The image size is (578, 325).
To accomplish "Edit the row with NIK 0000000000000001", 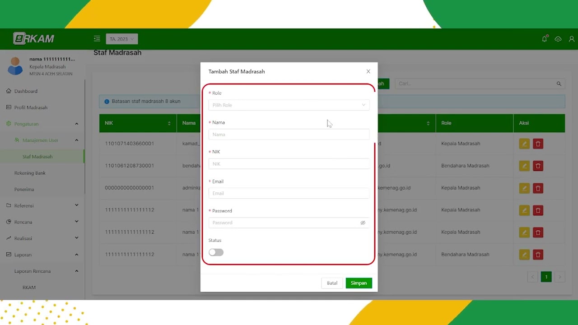I will coord(524,188).
